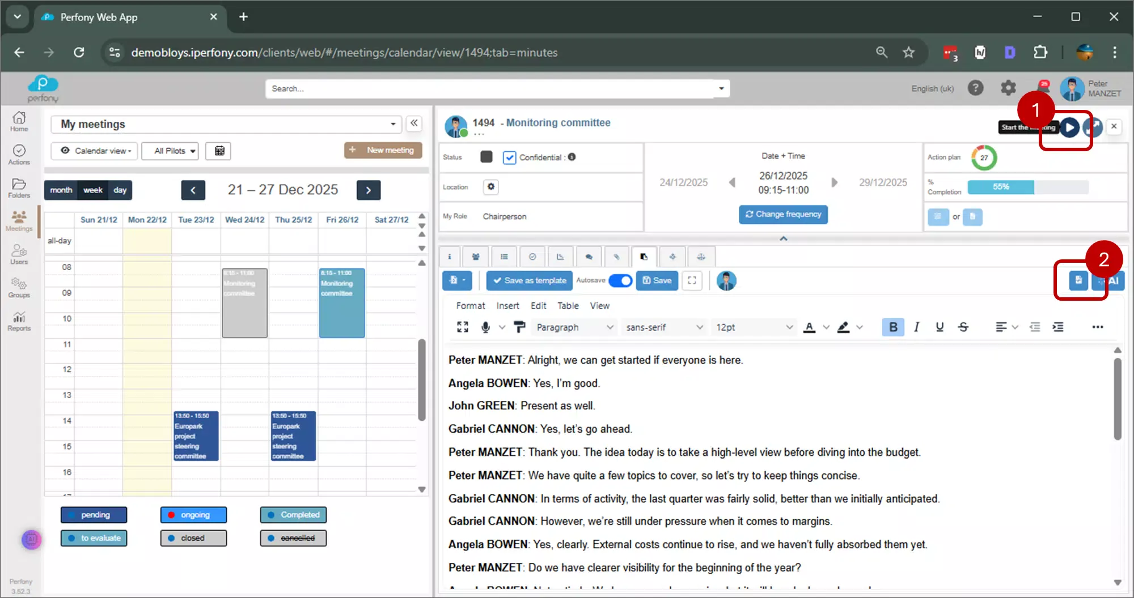
Task: Open the Folders sidebar icon
Action: point(19,188)
